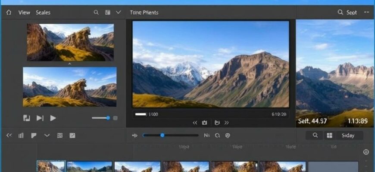375x172 pixels.
Task: Click the search icon beside Scales
Action: pos(96,12)
